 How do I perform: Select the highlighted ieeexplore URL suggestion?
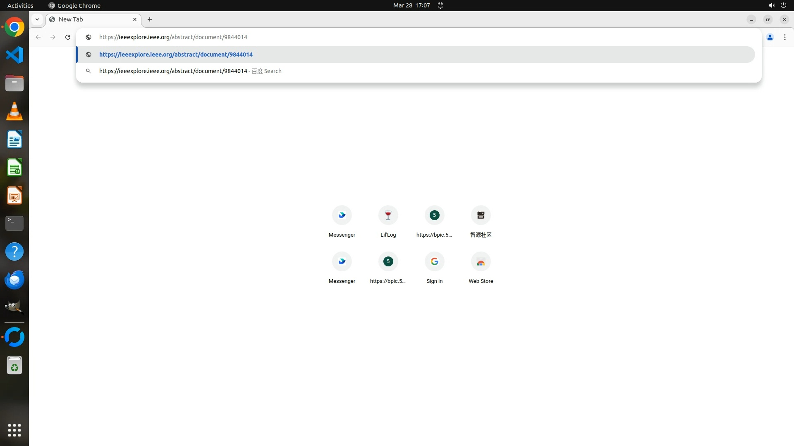click(x=176, y=55)
